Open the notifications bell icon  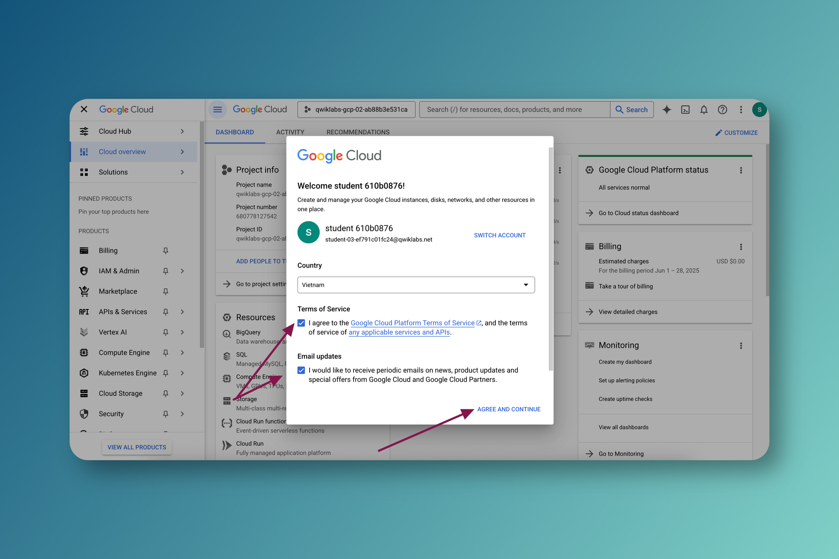click(x=704, y=109)
